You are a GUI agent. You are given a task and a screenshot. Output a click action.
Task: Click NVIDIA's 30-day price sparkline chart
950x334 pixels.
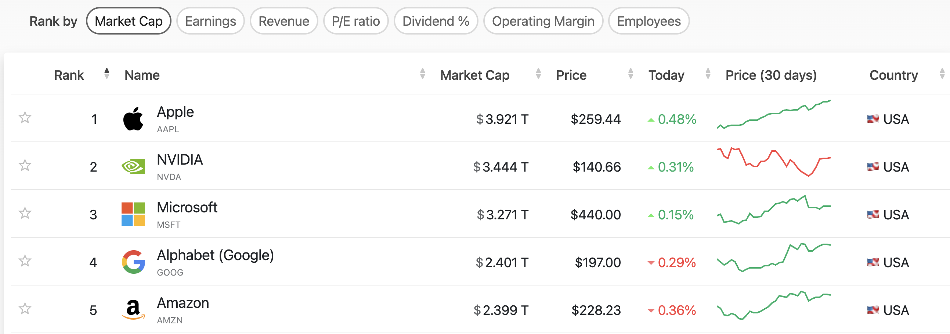click(x=773, y=162)
